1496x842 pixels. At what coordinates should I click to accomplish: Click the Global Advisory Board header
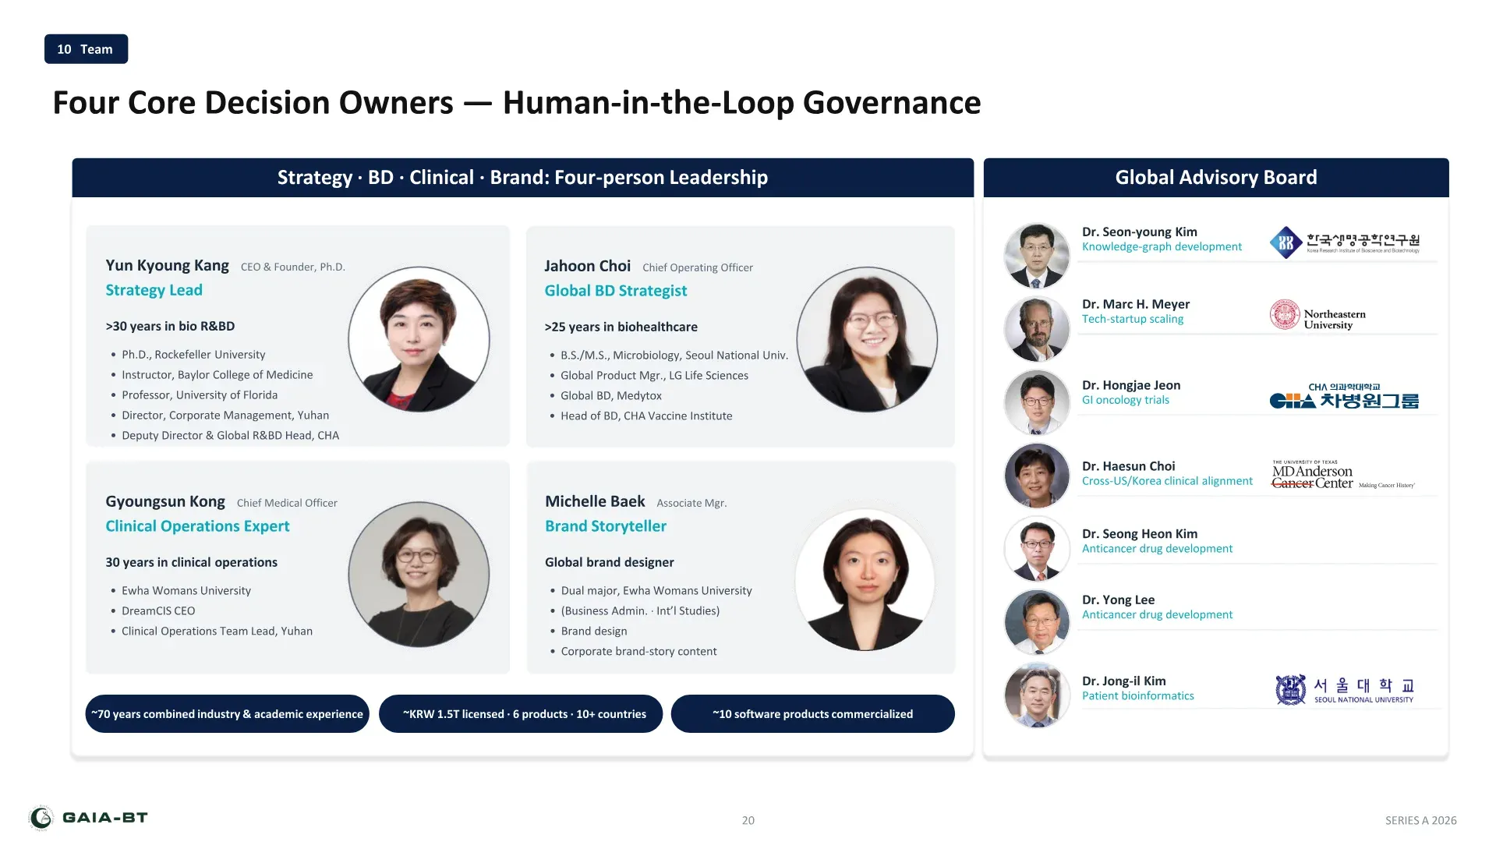click(x=1216, y=178)
